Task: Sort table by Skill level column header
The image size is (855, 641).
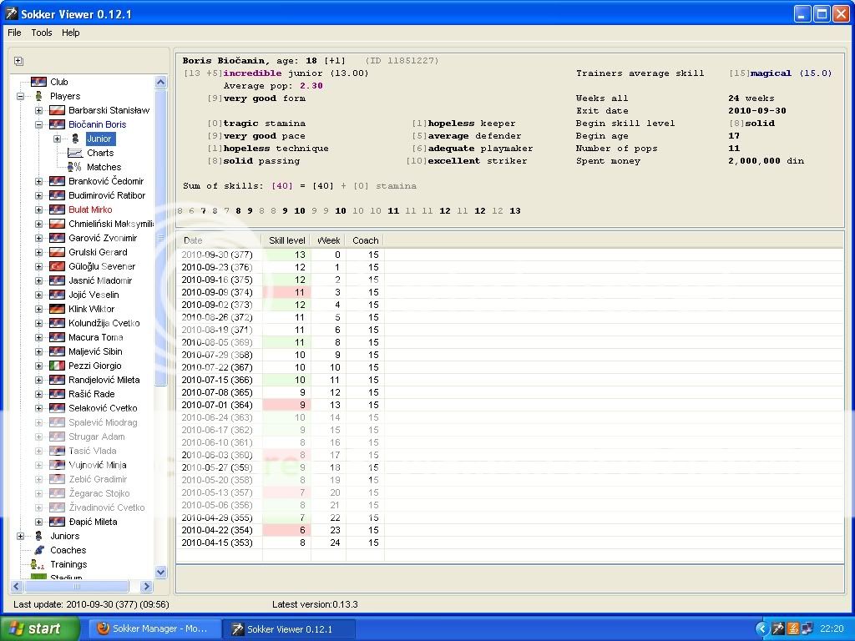Action: tap(286, 240)
